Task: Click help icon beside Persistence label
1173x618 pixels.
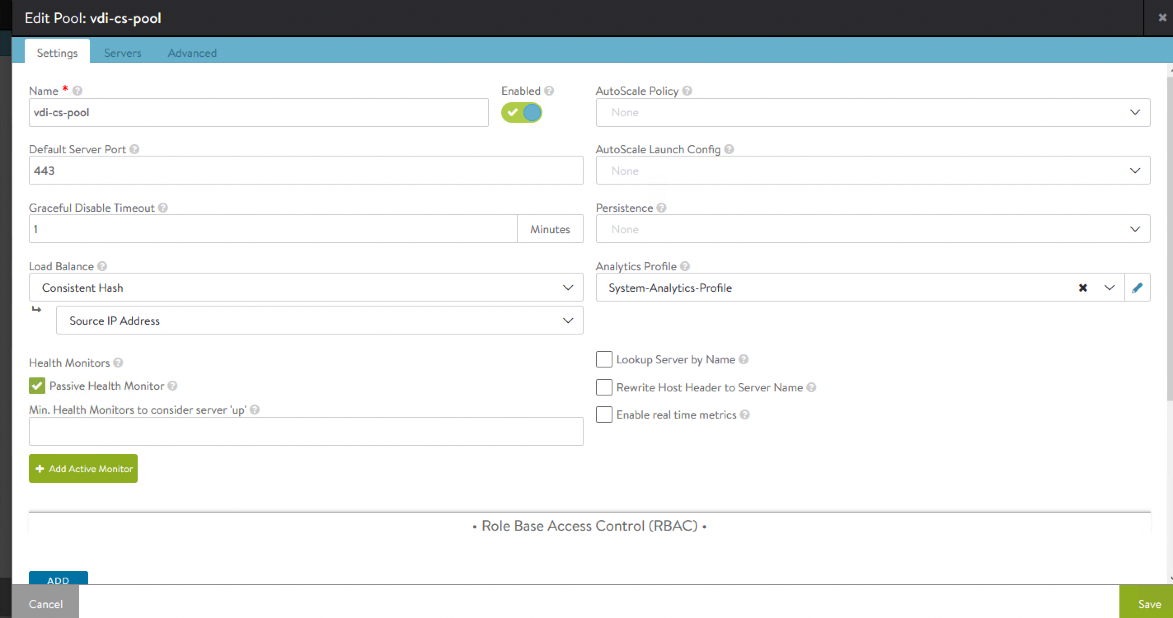Action: click(662, 208)
